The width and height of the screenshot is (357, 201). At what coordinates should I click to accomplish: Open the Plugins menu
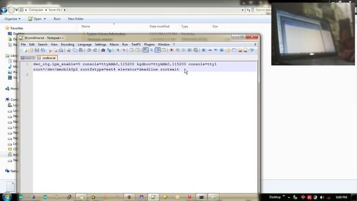point(149,45)
